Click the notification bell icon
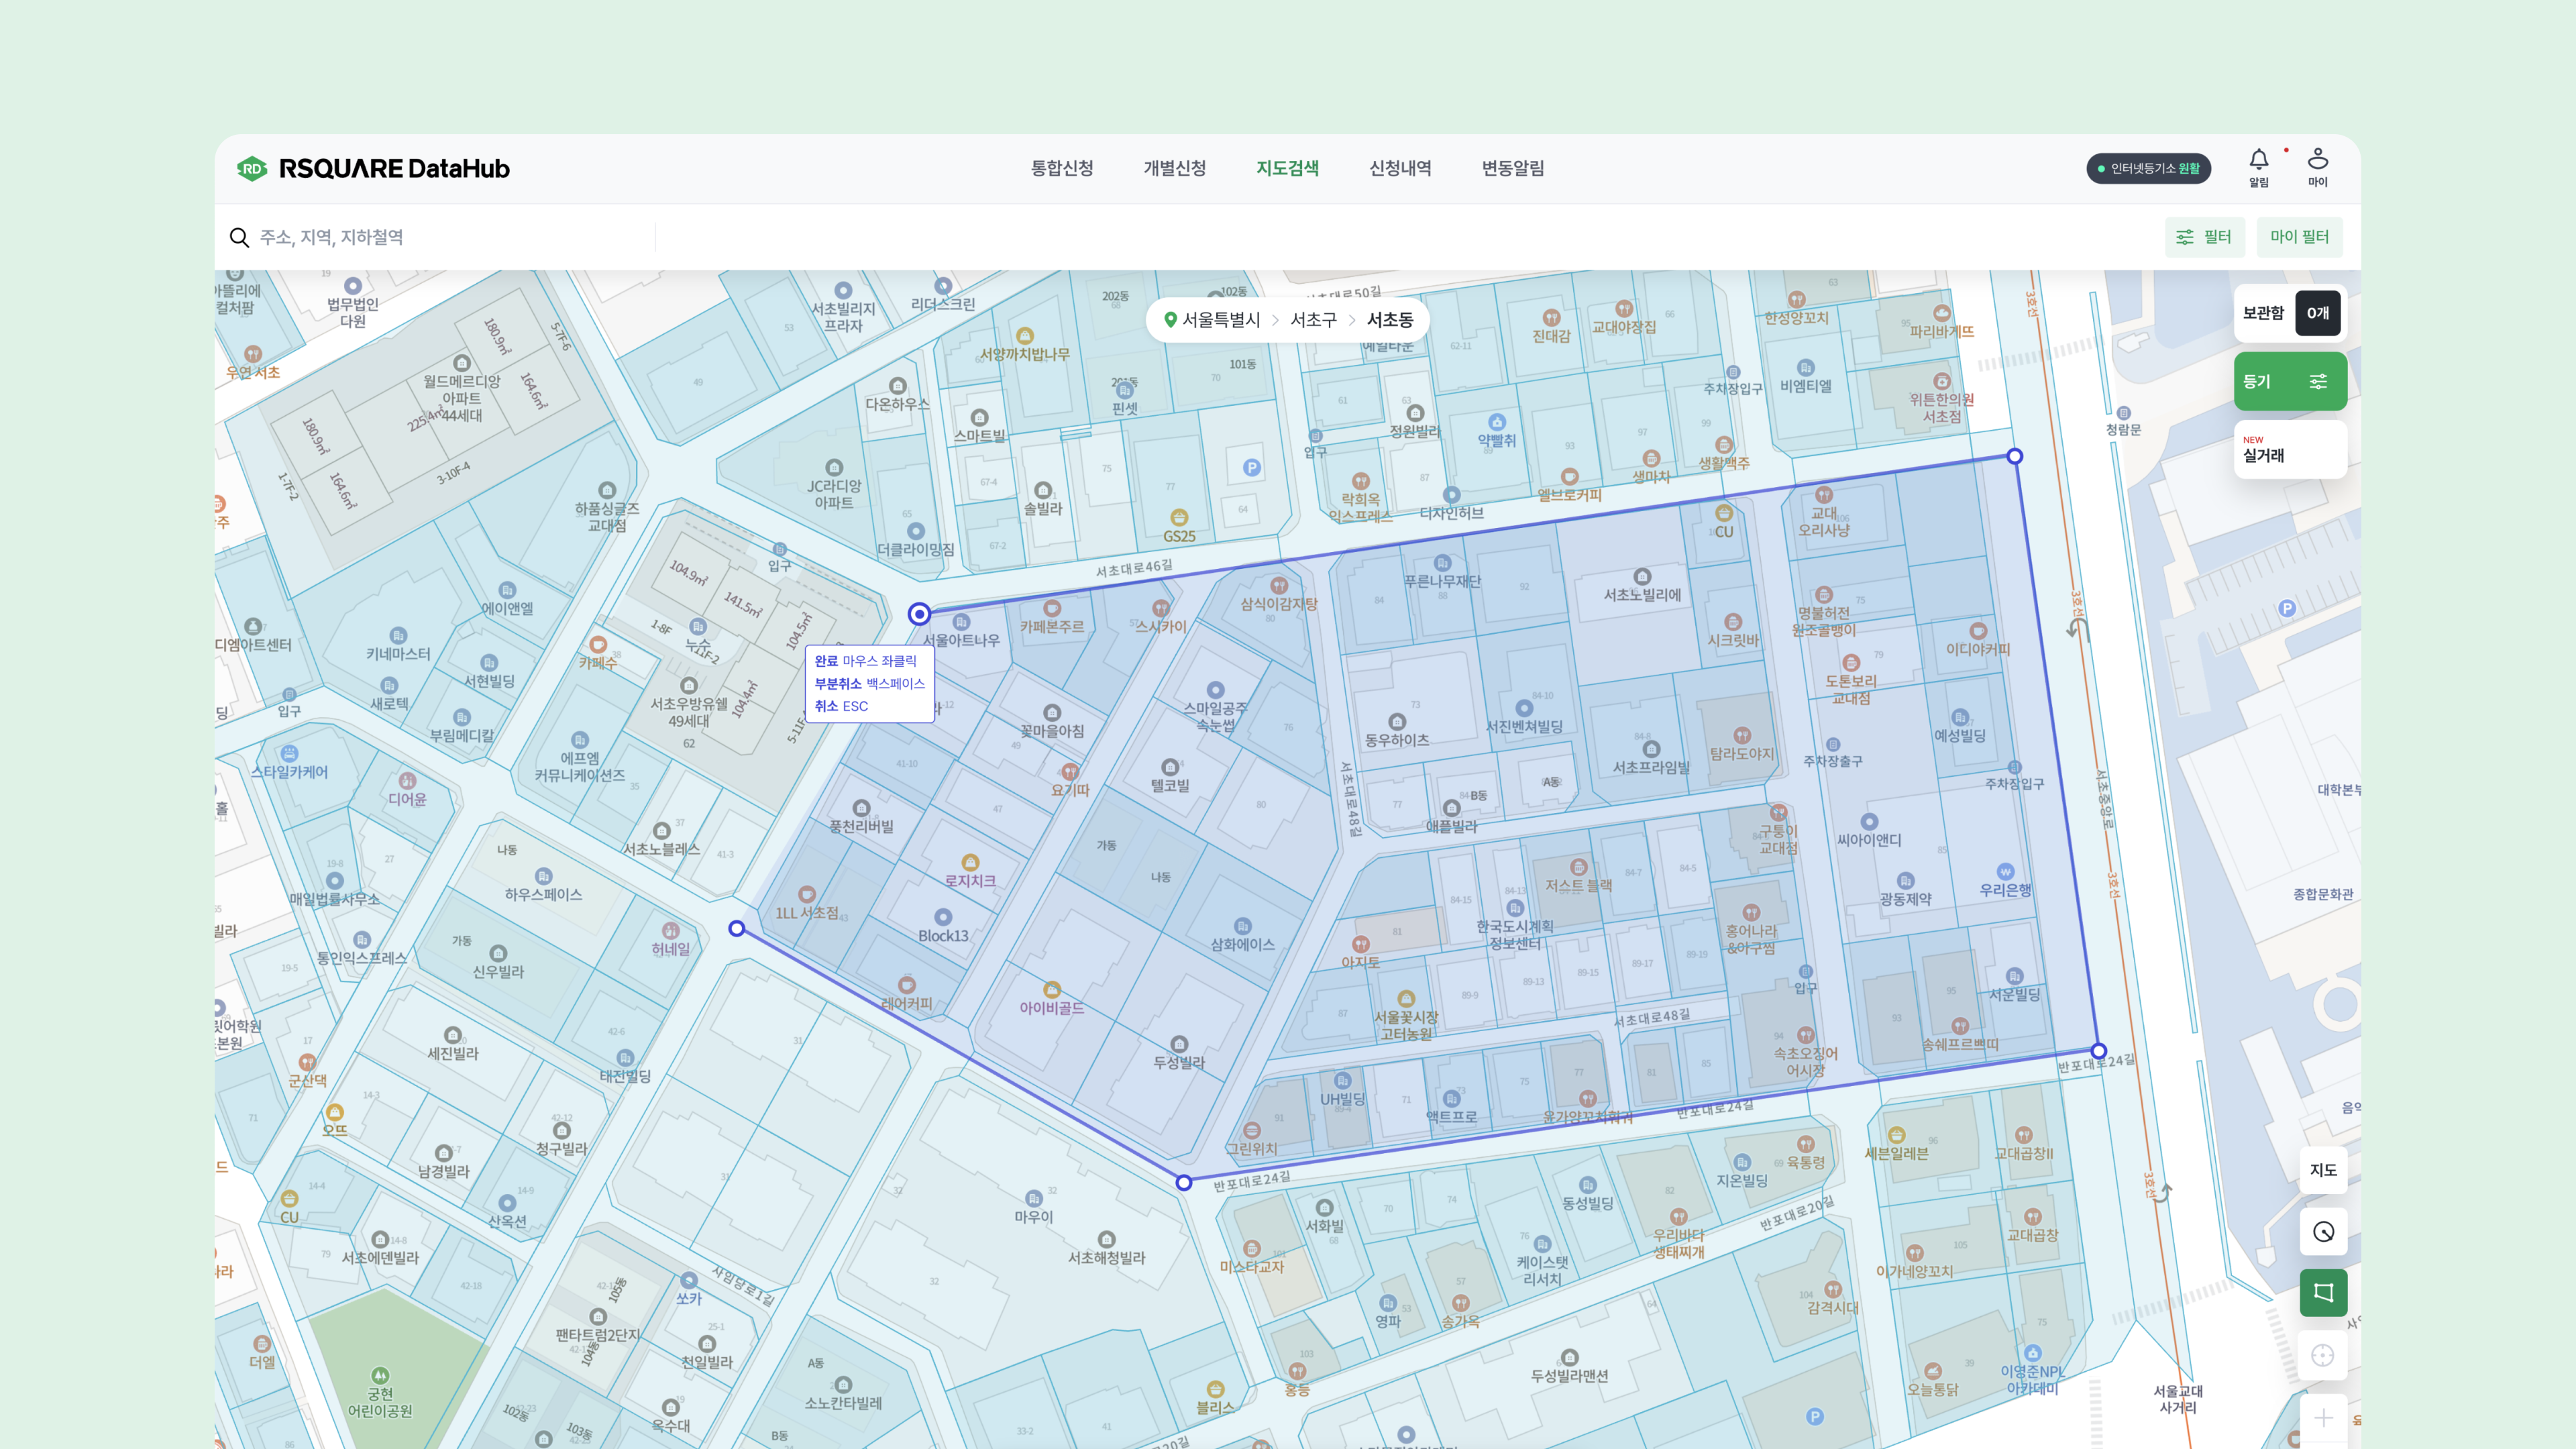Image resolution: width=2576 pixels, height=1449 pixels. click(2258, 161)
